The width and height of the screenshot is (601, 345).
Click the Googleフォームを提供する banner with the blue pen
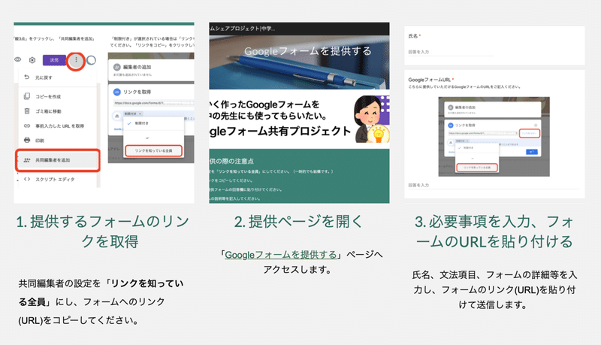(299, 62)
